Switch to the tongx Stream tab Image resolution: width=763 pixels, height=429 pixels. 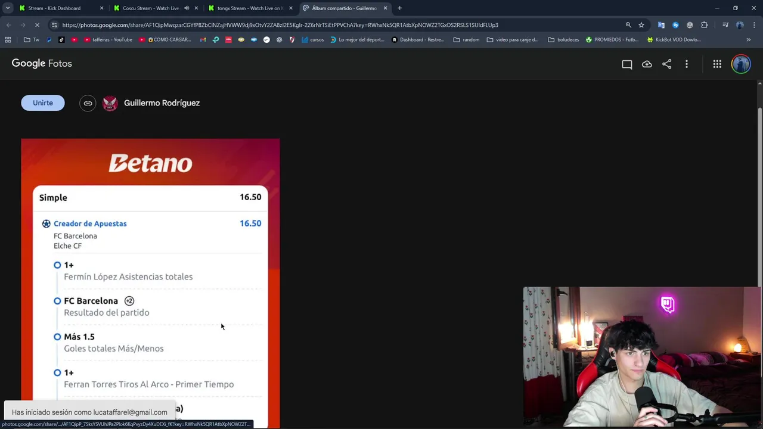tap(249, 8)
